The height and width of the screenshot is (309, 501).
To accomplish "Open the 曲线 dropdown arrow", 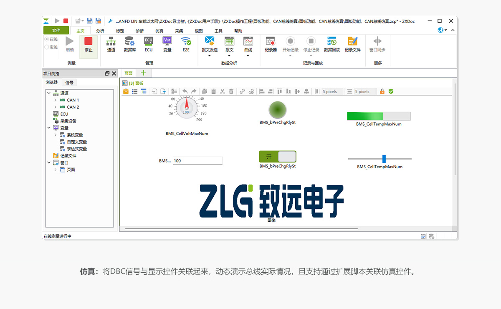I will [248, 56].
